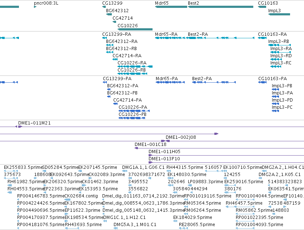This screenshot has width=304, height=230.
Task: Click the CG42714-RA transcript label
Action: pyautogui.click(x=127, y=56)
